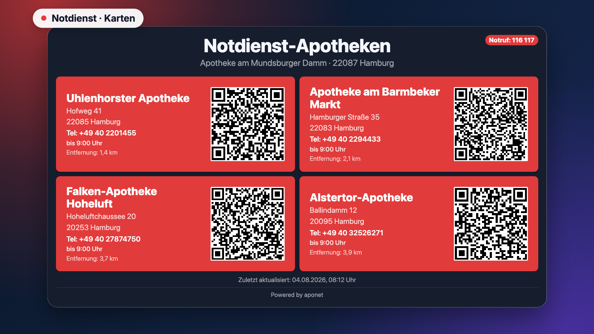Click postal code 22083 Hamburg
594x334 pixels.
point(337,128)
